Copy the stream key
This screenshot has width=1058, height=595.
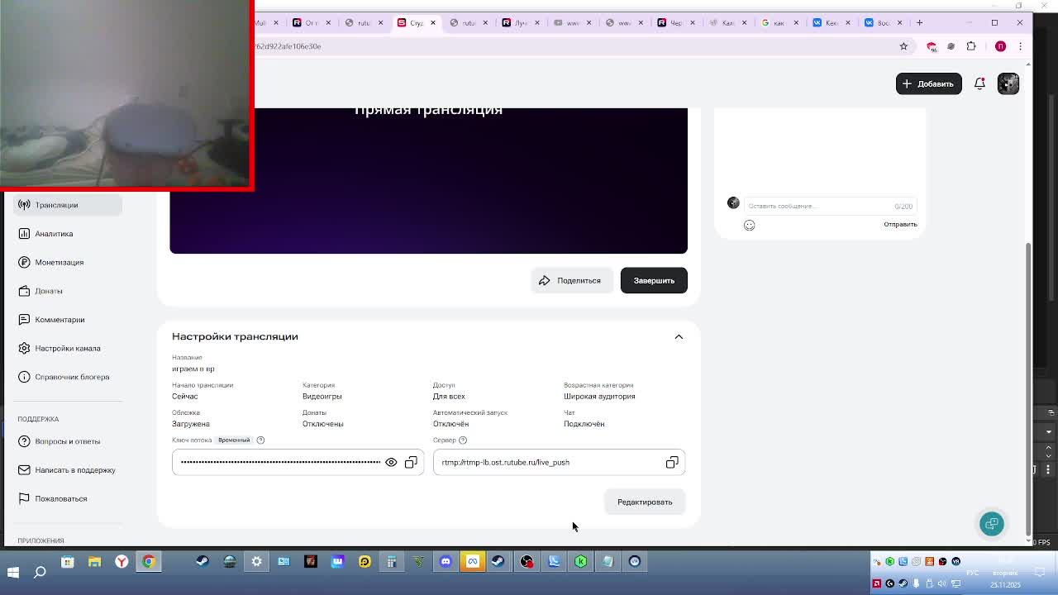point(411,462)
